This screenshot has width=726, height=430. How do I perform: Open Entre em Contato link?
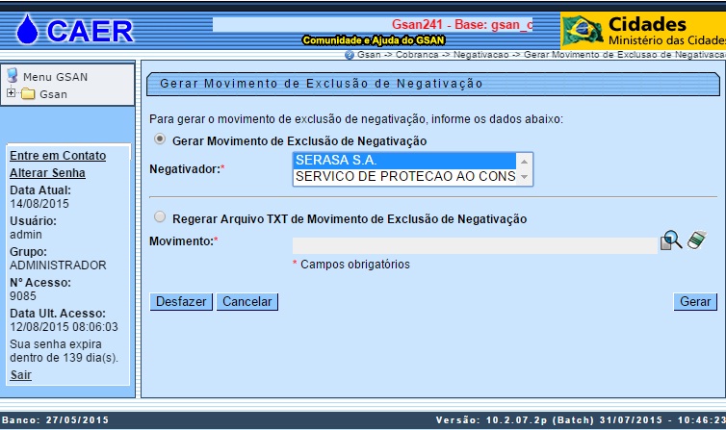[x=58, y=155]
